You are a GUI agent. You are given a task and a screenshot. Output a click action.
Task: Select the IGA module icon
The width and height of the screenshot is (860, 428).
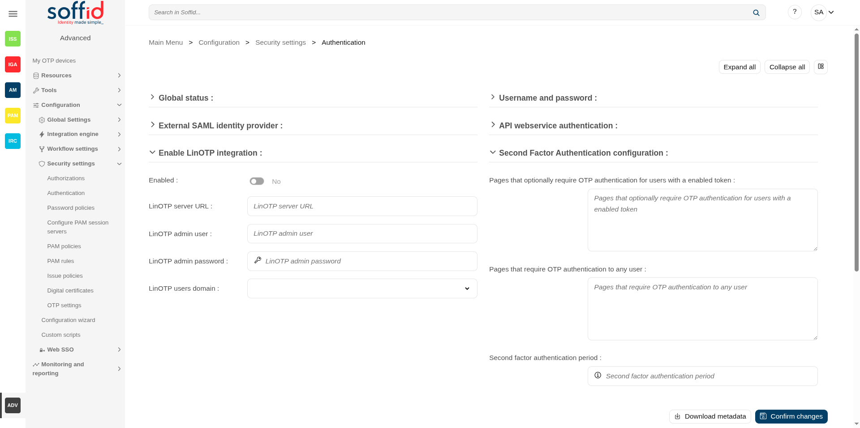pyautogui.click(x=13, y=64)
